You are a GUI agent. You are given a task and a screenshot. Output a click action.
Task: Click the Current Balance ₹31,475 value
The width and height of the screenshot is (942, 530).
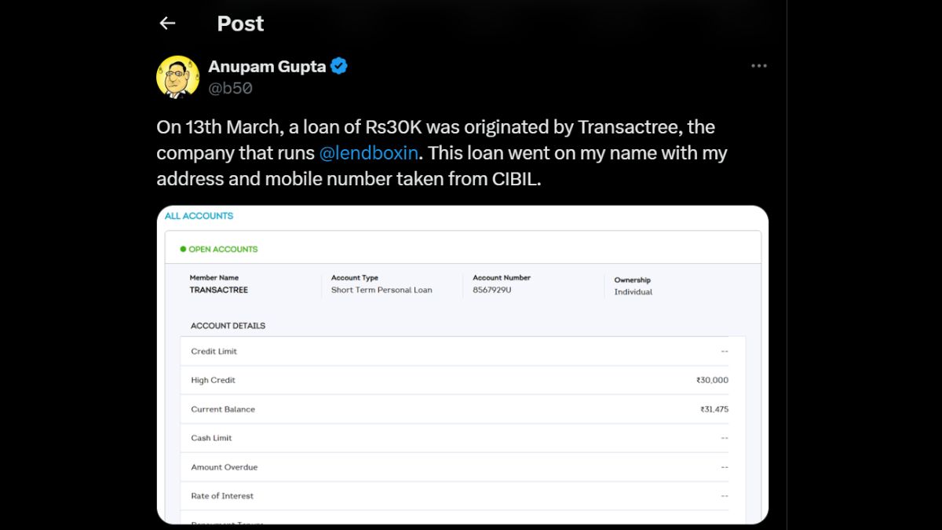714,409
